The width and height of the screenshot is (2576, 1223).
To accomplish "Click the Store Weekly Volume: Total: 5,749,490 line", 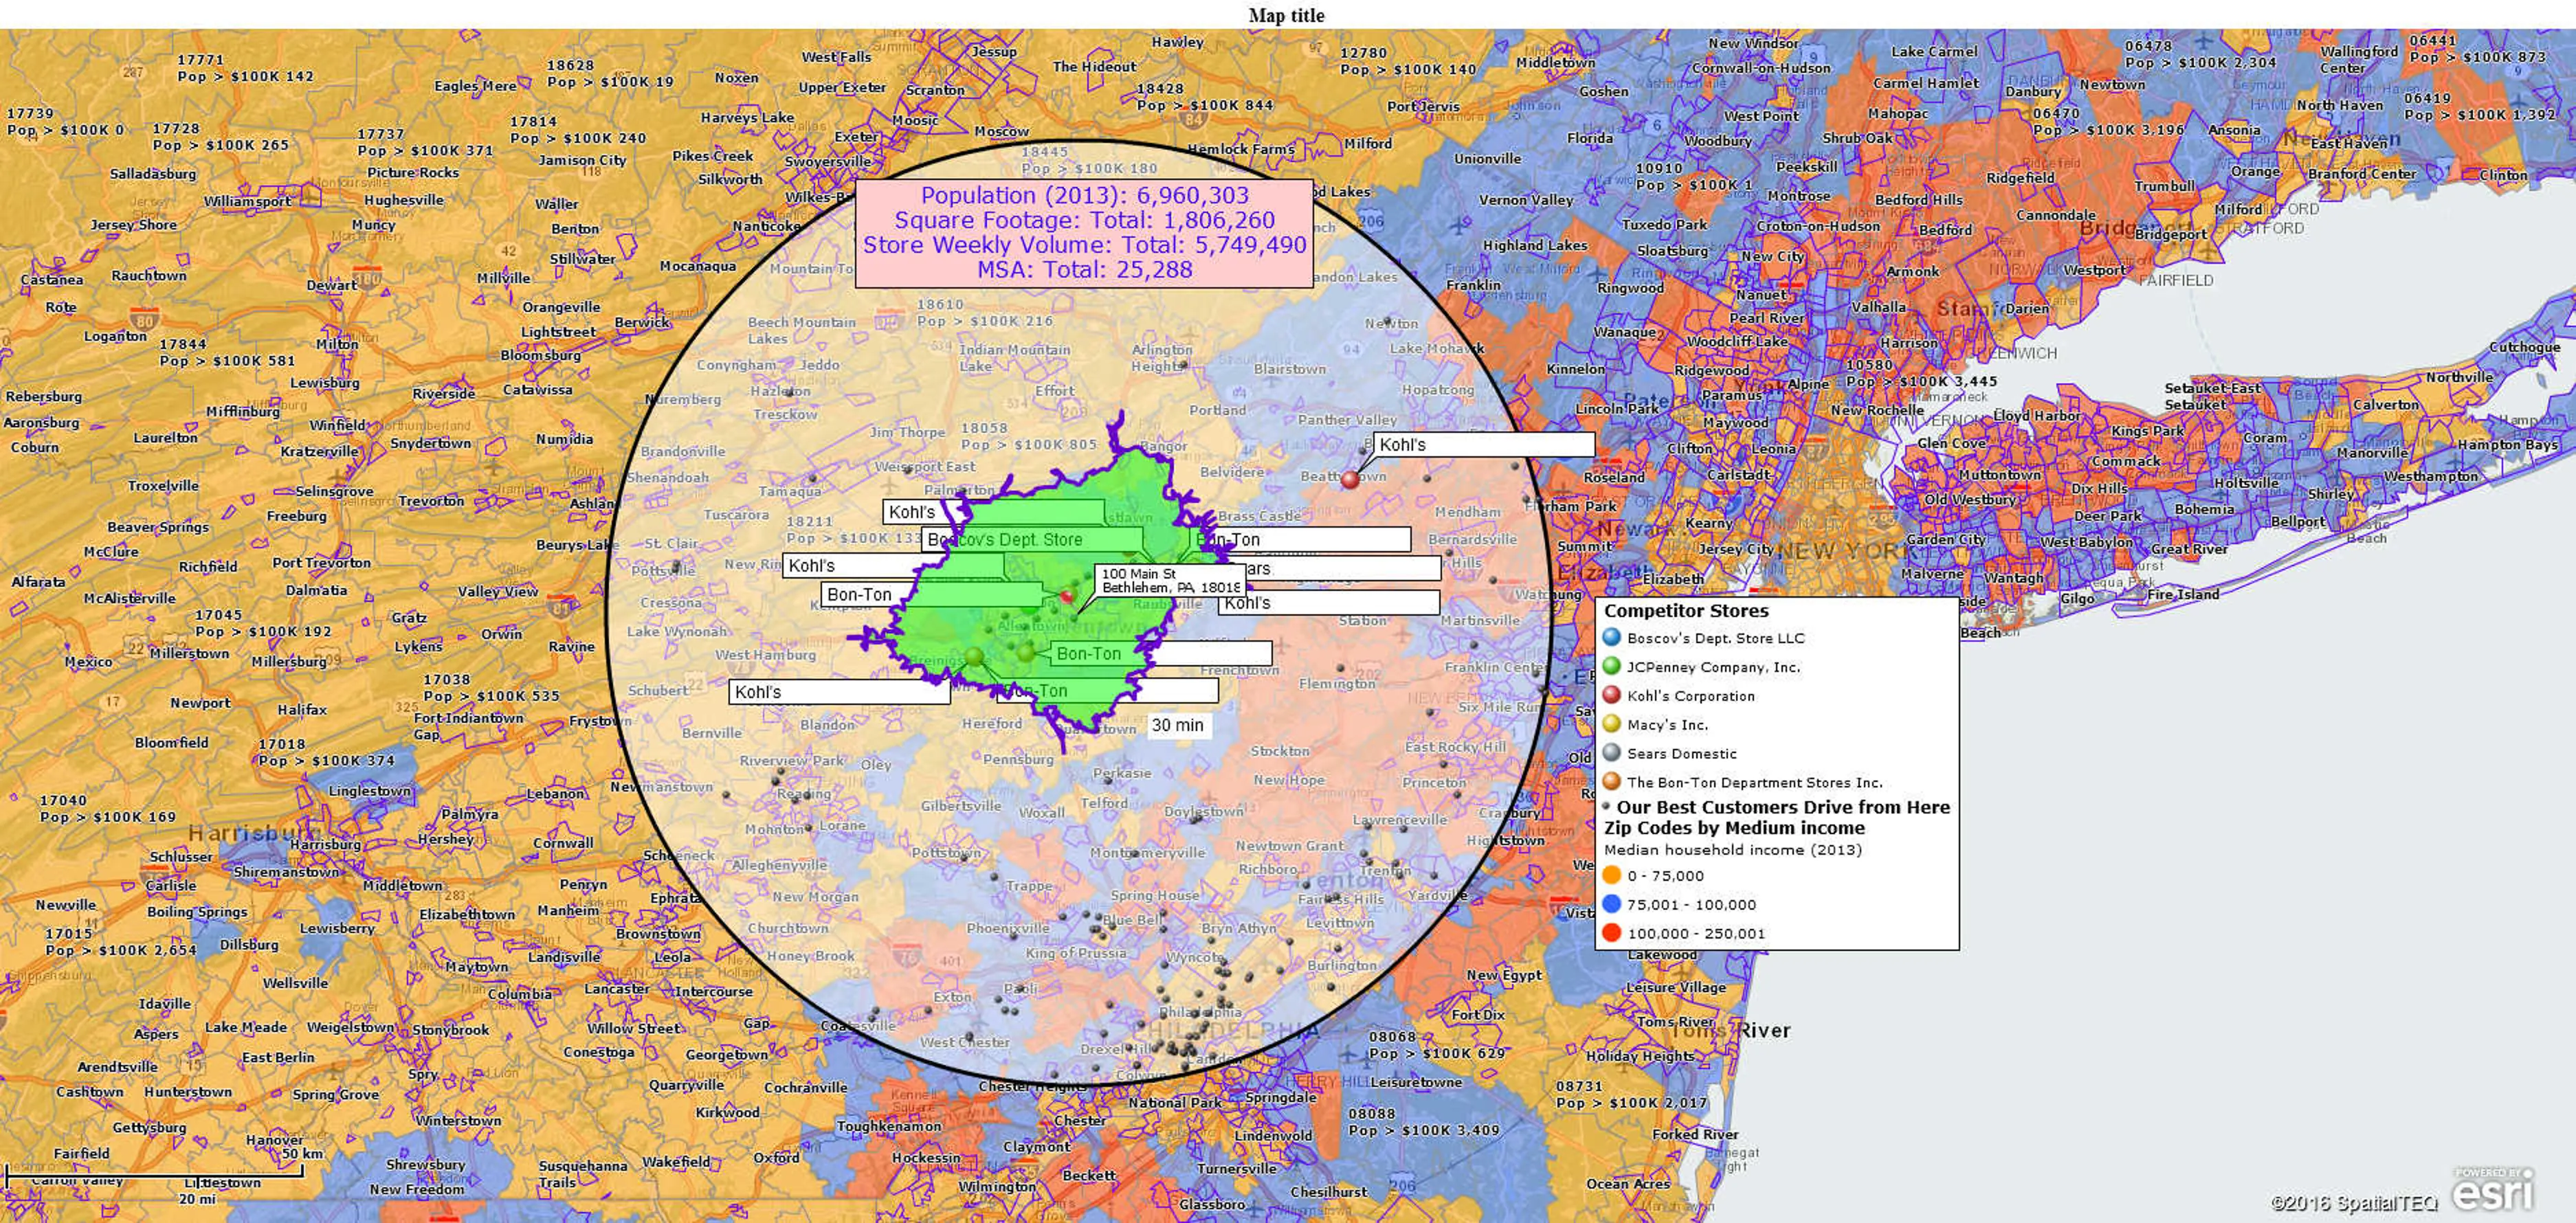I will tap(1084, 245).
